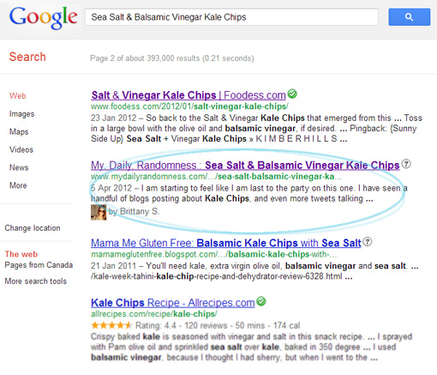The image size is (437, 375).
Task: Click the star rating on Allrecipes result
Action: (x=111, y=325)
